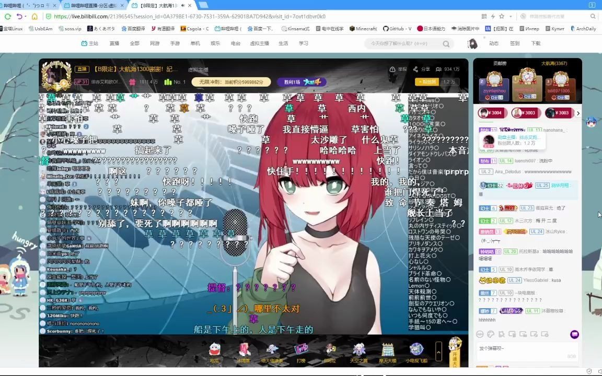This screenshot has width=602, height=376.
Task: Send the 打榜 gift
Action: (301, 352)
